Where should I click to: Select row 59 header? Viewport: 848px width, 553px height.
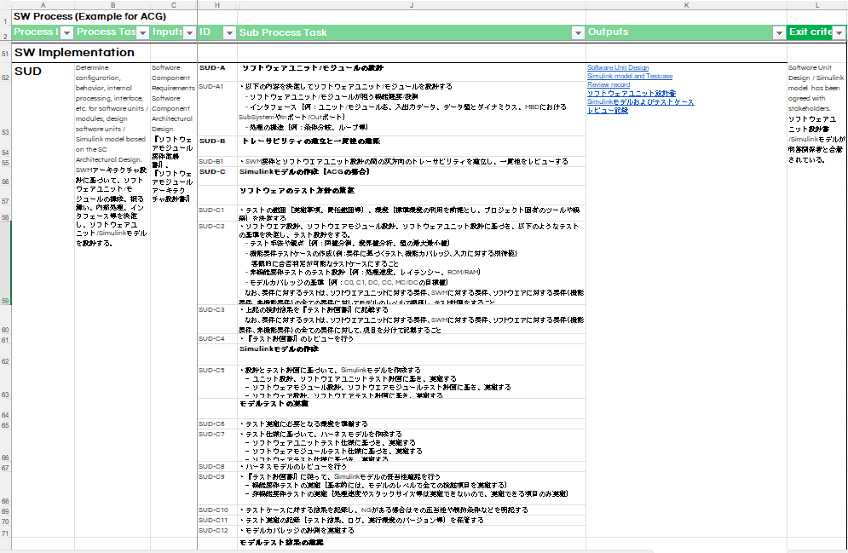tap(5, 301)
